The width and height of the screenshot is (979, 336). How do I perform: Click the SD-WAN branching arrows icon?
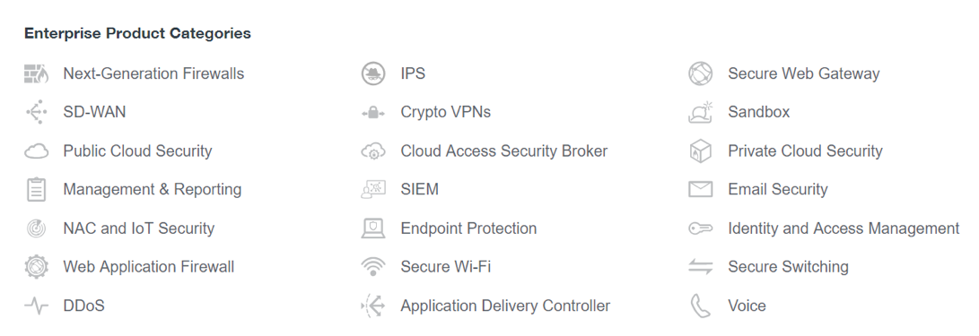click(x=36, y=112)
